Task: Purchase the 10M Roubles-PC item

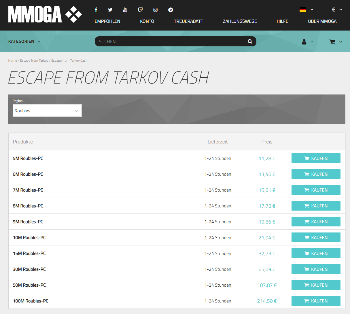Action: click(316, 237)
